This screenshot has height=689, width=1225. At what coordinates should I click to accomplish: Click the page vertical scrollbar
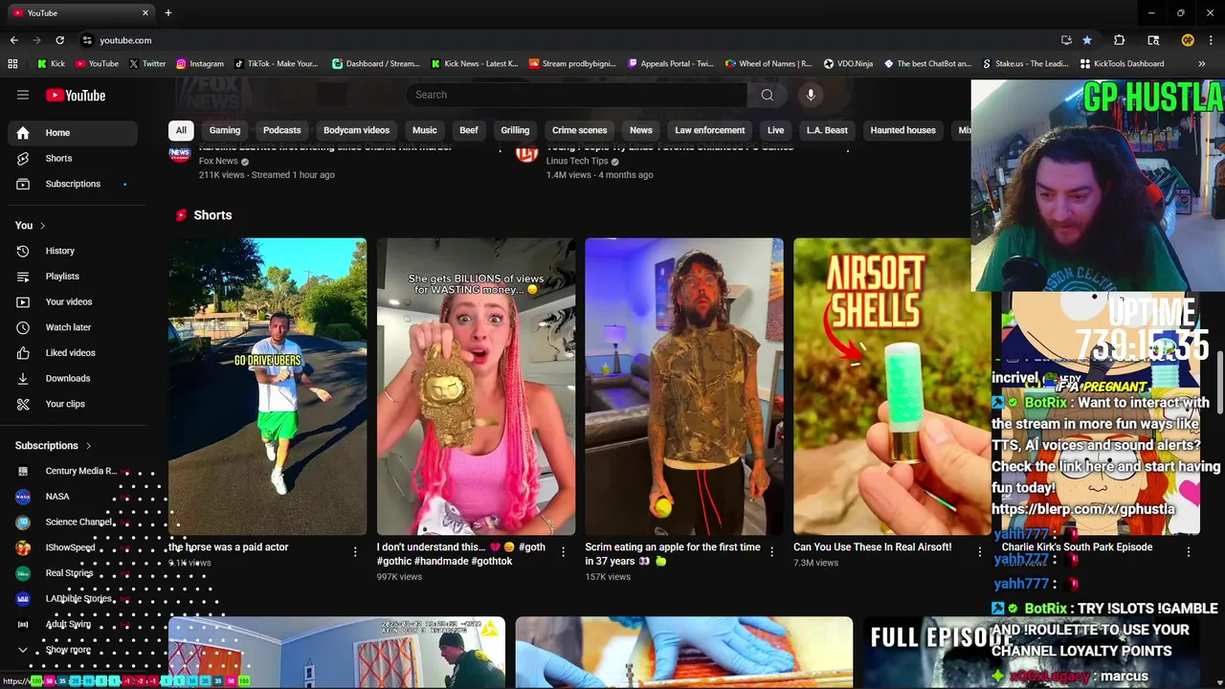coord(1220,383)
